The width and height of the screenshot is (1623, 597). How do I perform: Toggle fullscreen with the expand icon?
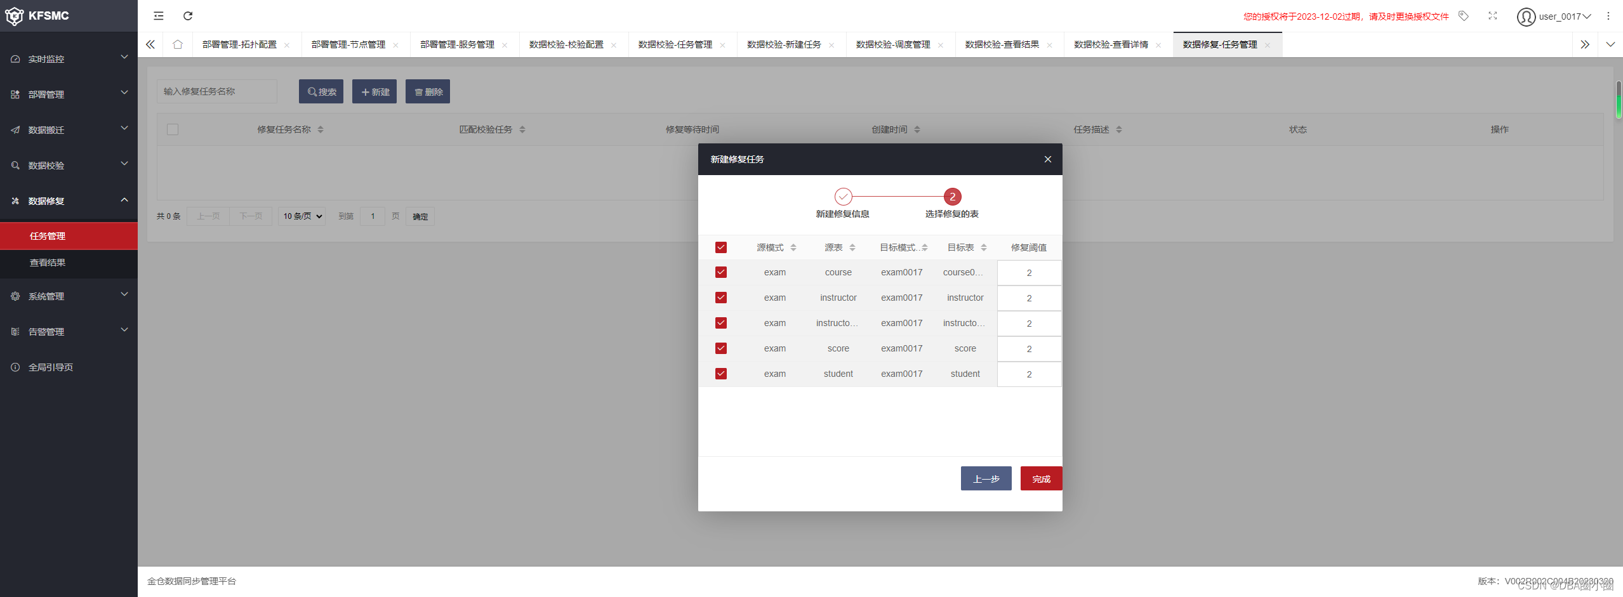[x=1493, y=16]
